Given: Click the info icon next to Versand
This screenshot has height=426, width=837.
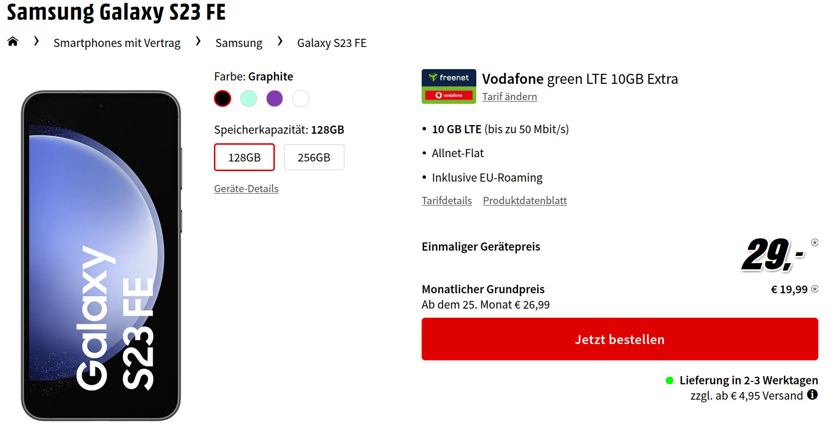Looking at the screenshot, I should point(813,395).
